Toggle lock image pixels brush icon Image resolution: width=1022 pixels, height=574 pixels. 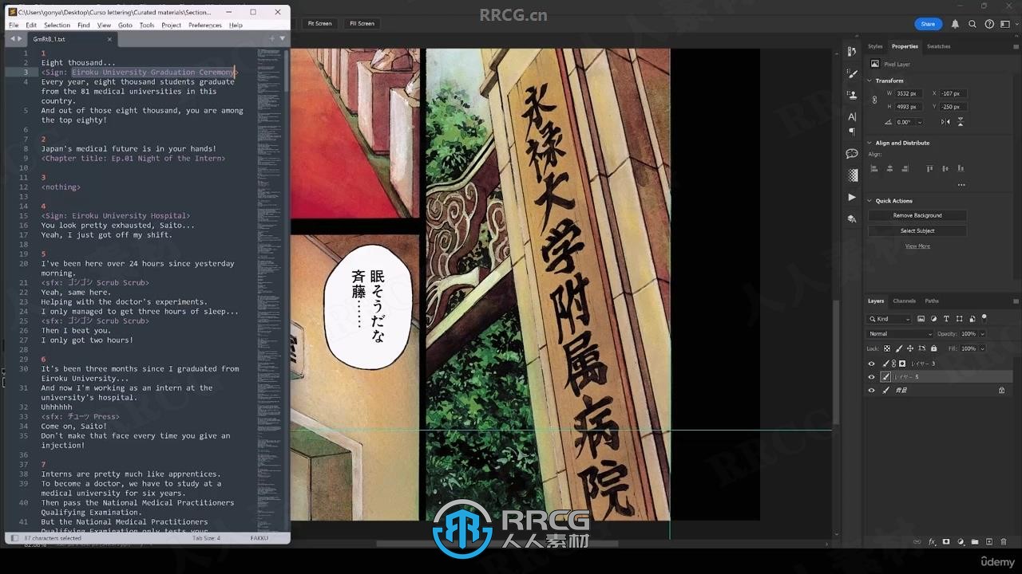pyautogui.click(x=899, y=348)
